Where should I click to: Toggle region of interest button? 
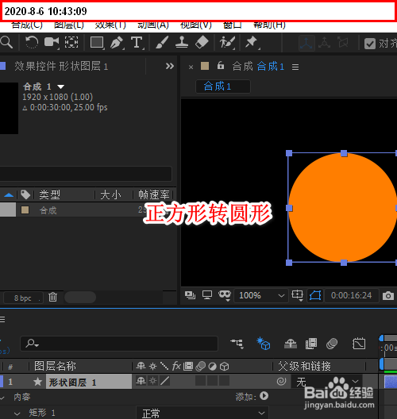[297, 295]
